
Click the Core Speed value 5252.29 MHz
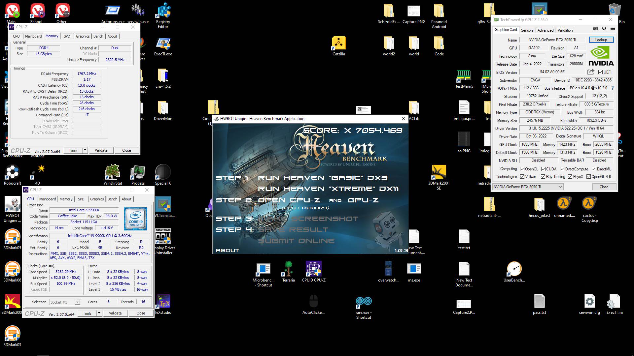tap(66, 272)
